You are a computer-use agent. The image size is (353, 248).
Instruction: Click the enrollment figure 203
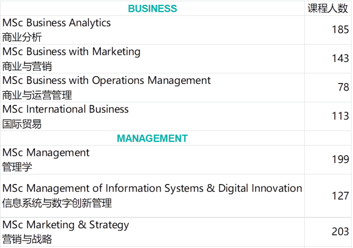pyautogui.click(x=340, y=232)
